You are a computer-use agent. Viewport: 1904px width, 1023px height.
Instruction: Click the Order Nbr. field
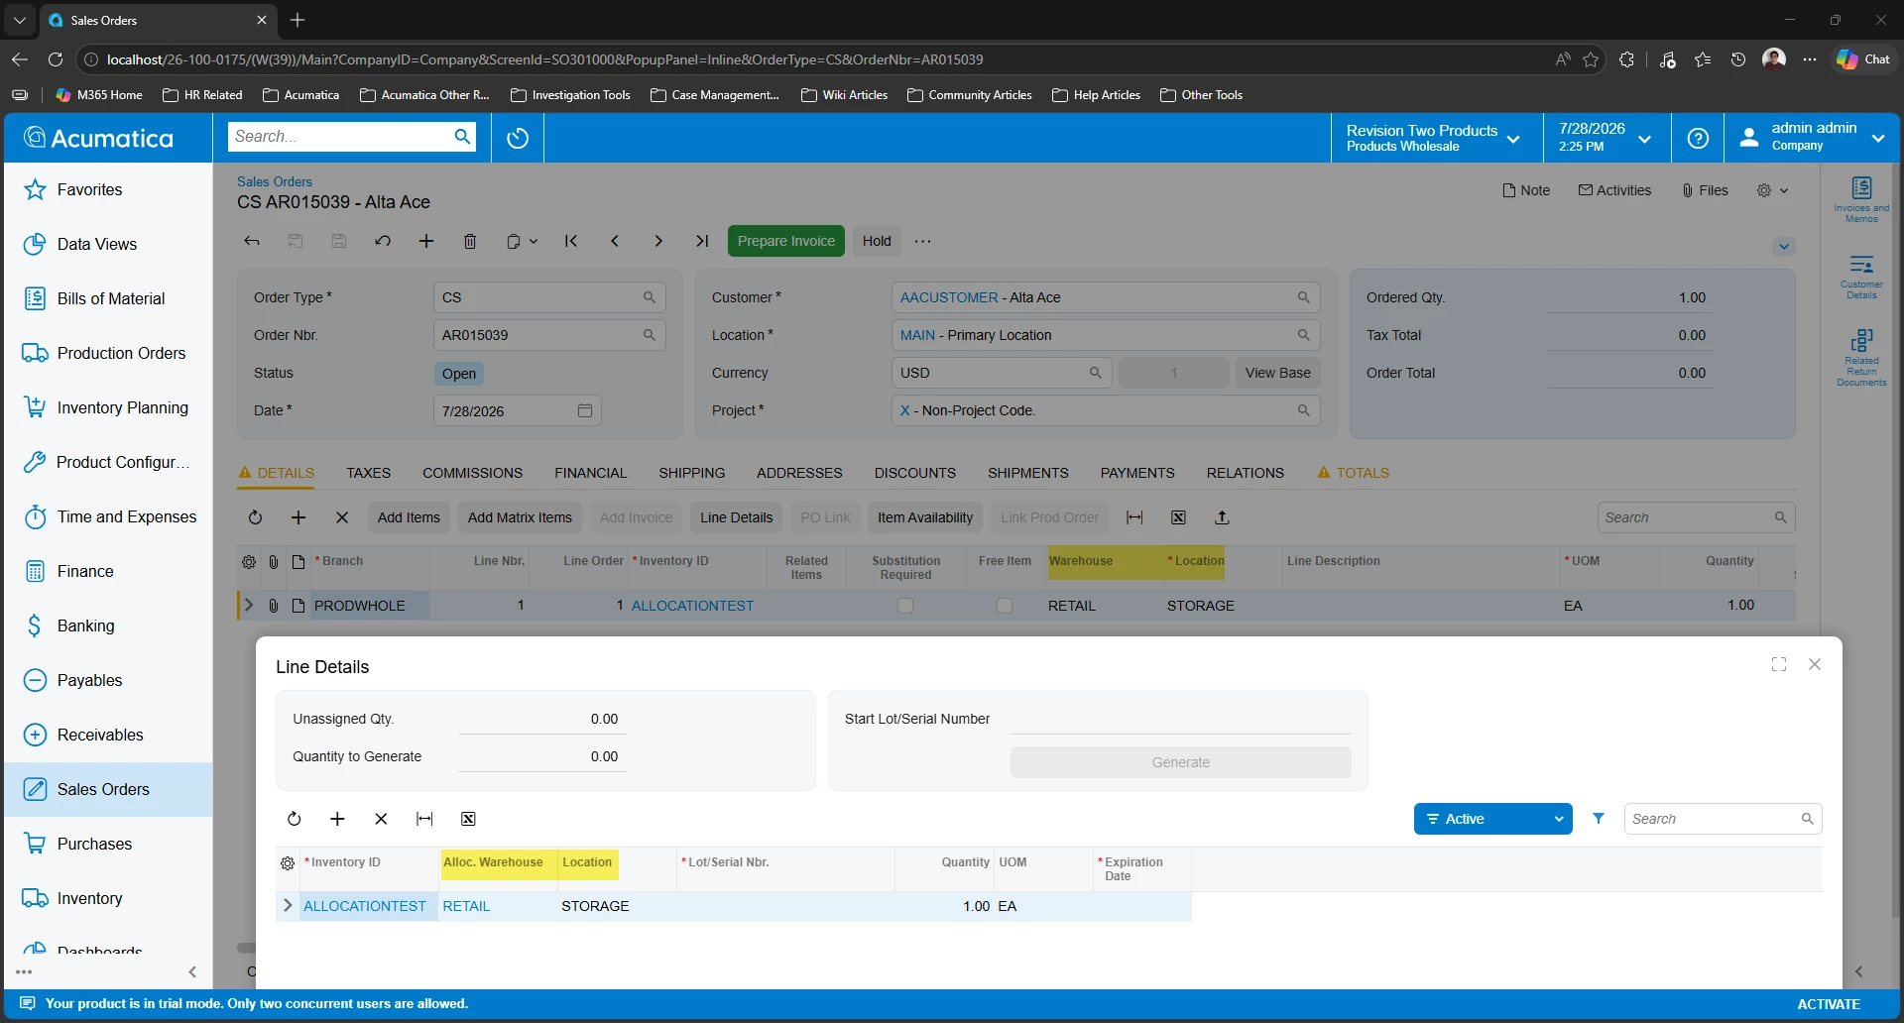click(549, 335)
